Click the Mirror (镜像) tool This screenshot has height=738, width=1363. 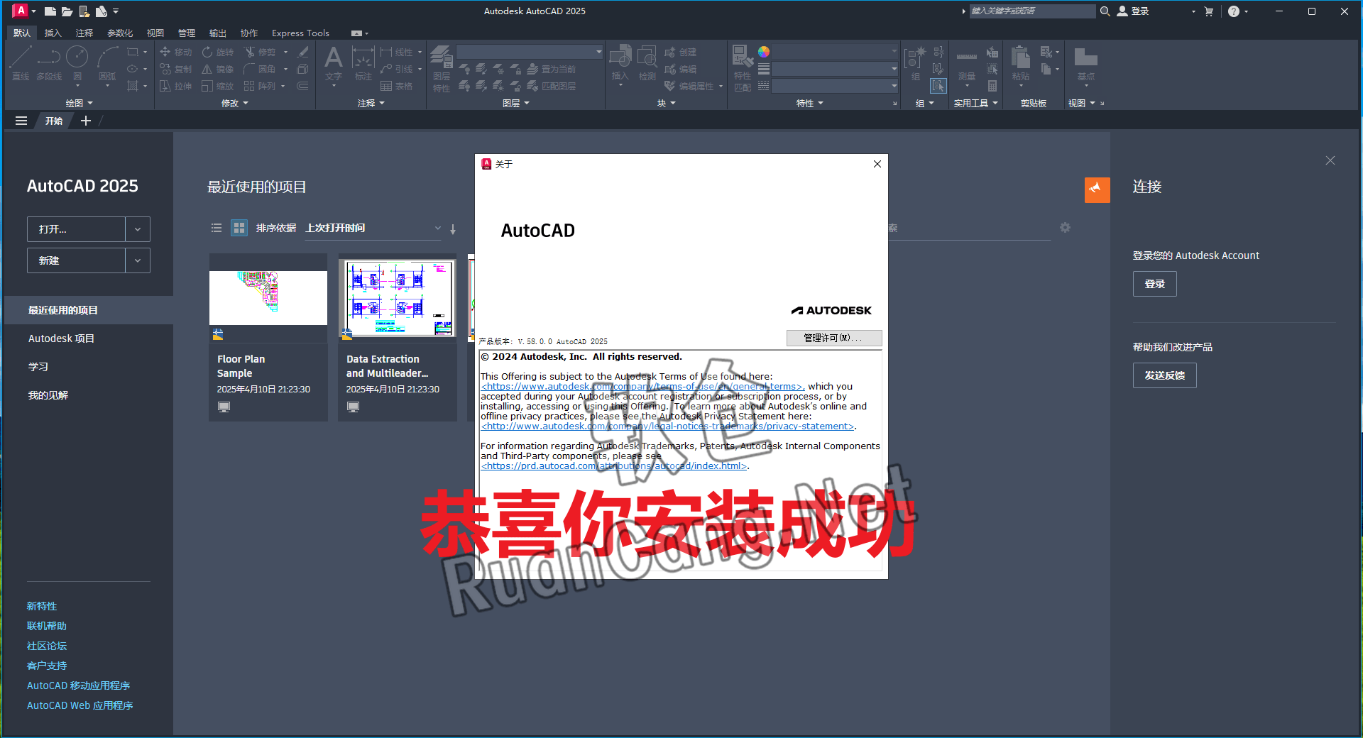point(217,69)
